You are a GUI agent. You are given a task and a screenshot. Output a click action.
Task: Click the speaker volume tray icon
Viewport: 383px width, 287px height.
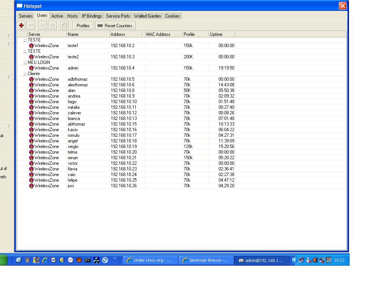pyautogui.click(x=315, y=260)
